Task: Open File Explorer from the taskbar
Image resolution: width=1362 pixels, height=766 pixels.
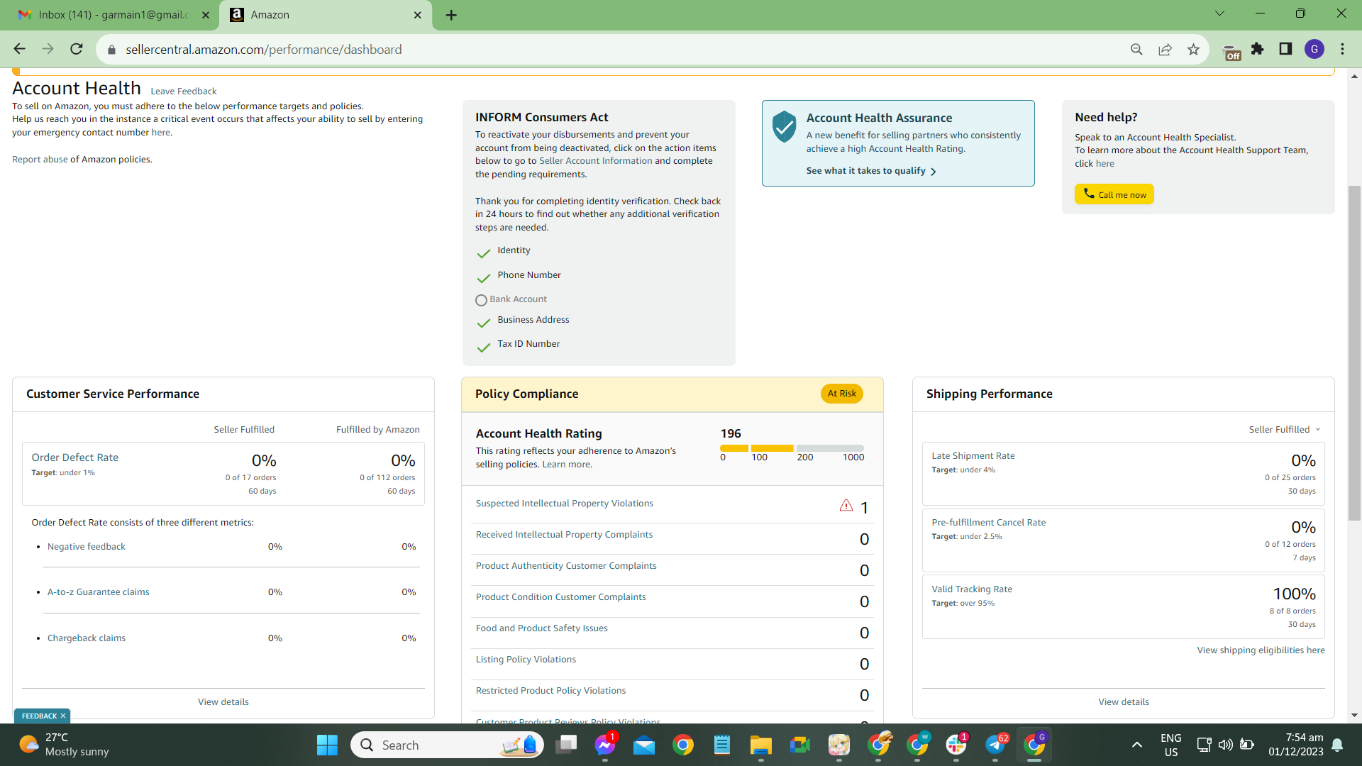Action: pyautogui.click(x=761, y=745)
